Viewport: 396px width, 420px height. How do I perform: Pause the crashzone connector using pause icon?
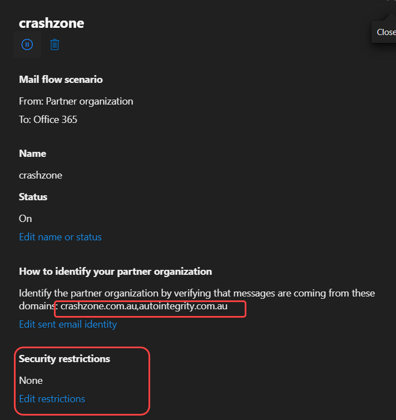[27, 45]
